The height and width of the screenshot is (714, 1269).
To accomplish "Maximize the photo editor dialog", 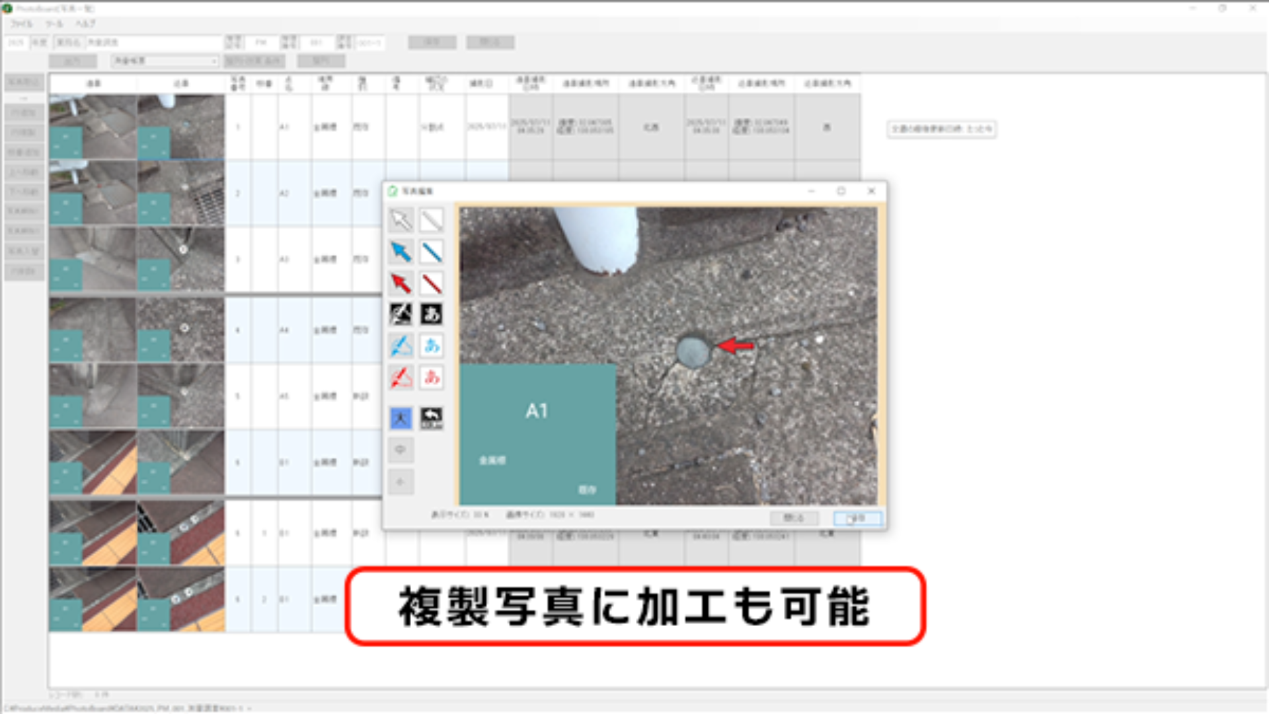I will (841, 191).
